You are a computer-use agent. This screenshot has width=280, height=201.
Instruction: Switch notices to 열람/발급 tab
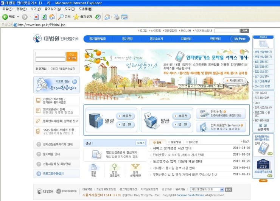tap(174, 142)
